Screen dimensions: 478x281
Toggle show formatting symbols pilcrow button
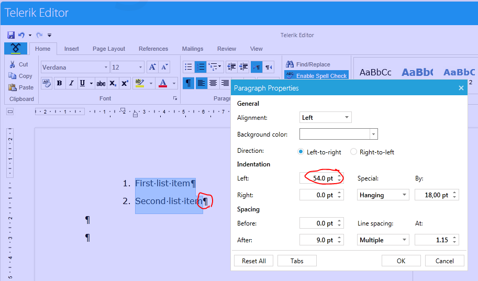(188, 83)
